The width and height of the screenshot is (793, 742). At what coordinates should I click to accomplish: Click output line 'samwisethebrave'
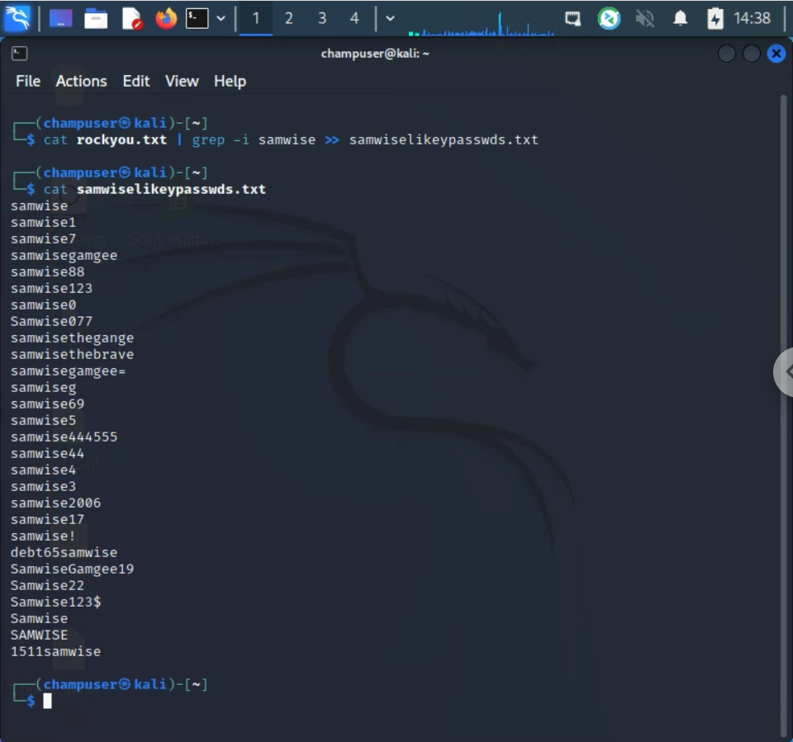pyautogui.click(x=73, y=354)
